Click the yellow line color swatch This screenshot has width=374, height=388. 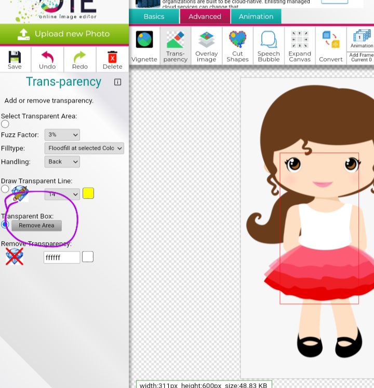[88, 193]
